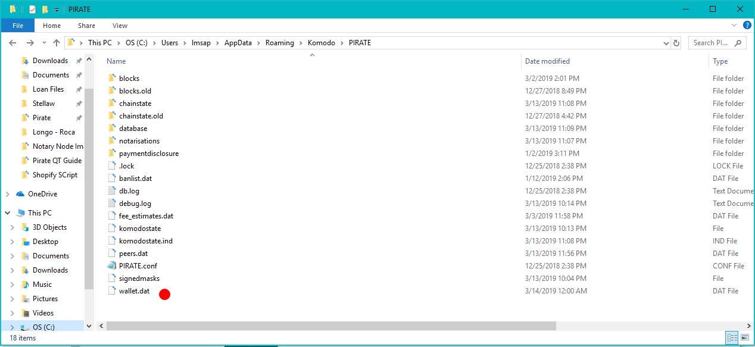Viewport: 755px width, 347px height.
Task: Switch to details view layout icon
Action: coord(732,337)
